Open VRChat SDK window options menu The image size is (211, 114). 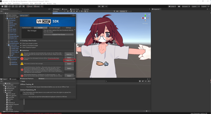[x=71, y=16]
